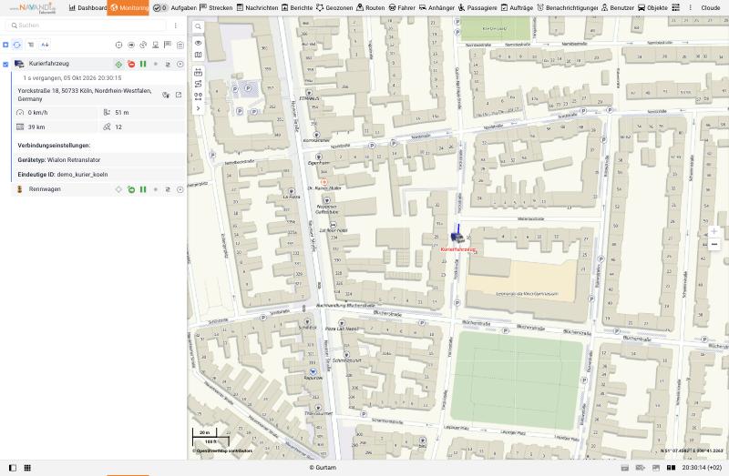This screenshot has height=476, width=729.
Task: Open the Berichte tab
Action: 297,8
